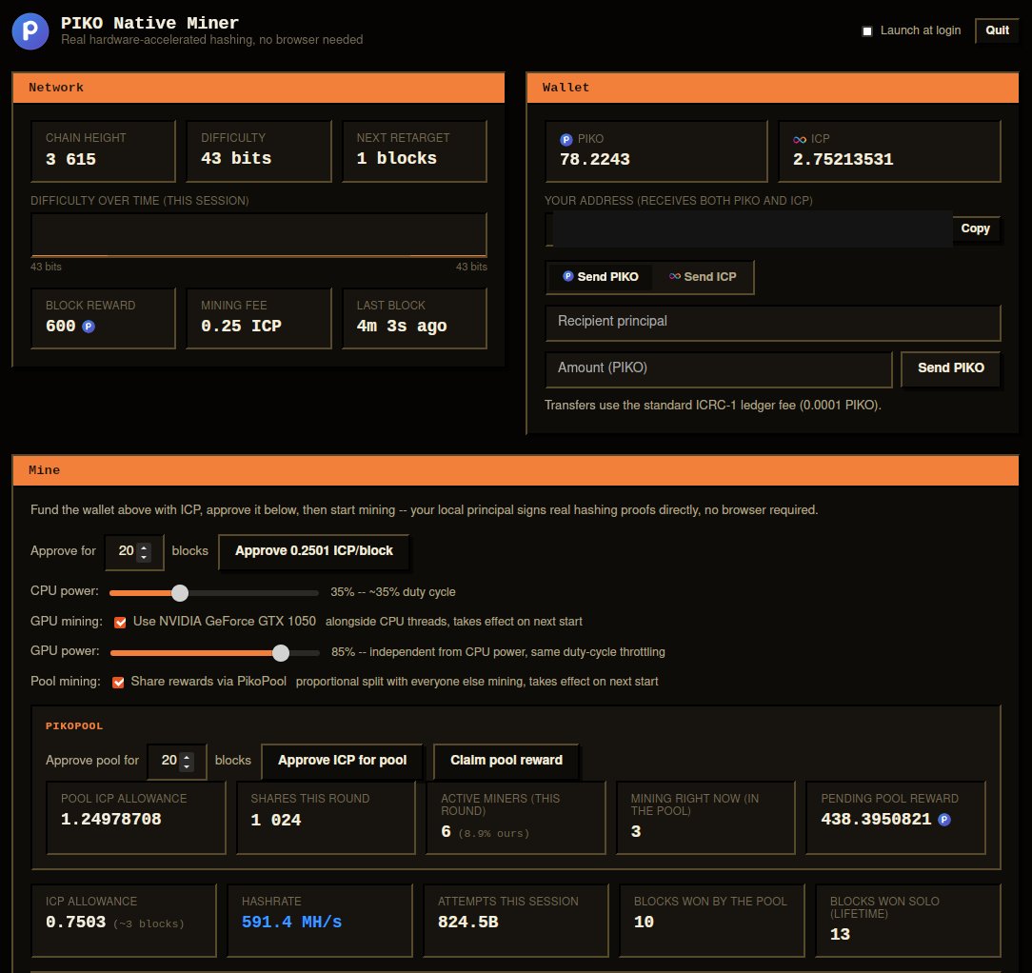The width and height of the screenshot is (1032, 973).
Task: Increment Approve for blocks stepper
Action: [144, 547]
